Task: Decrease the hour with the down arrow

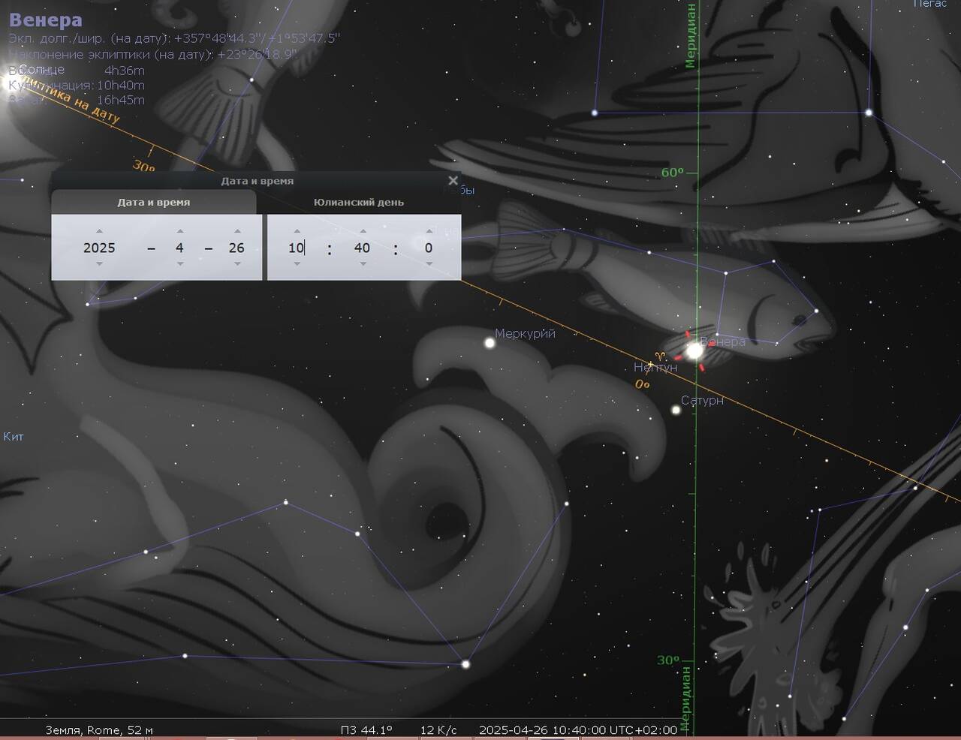Action: pyautogui.click(x=297, y=264)
